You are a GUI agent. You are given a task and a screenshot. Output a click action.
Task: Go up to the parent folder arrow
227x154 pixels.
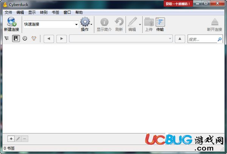[x=180, y=39]
